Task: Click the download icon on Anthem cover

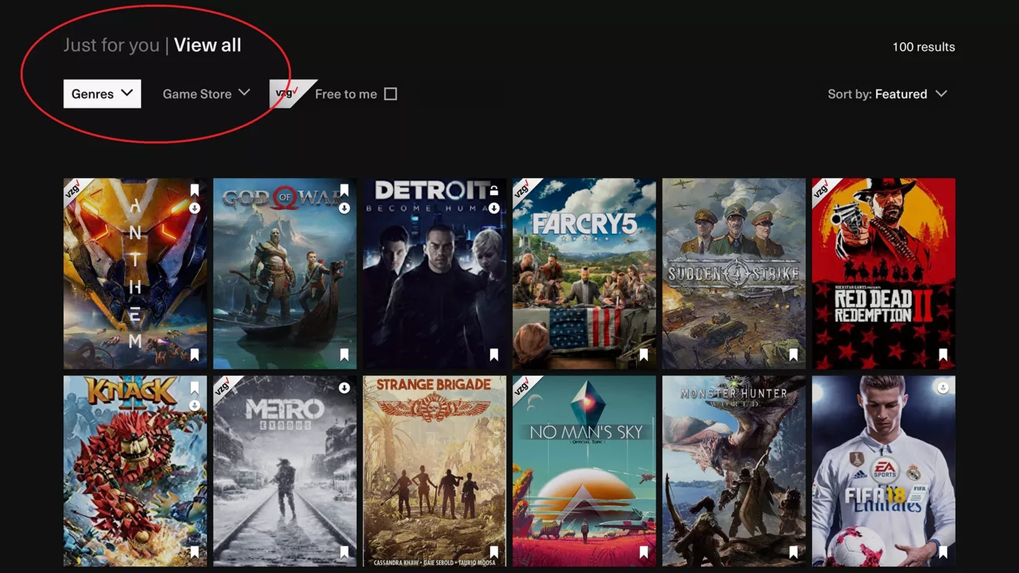Action: [x=195, y=208]
